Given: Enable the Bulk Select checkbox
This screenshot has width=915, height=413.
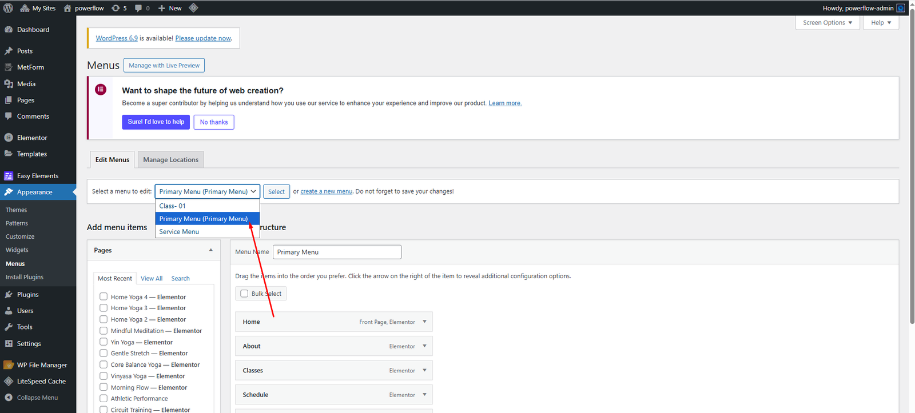Looking at the screenshot, I should [x=244, y=294].
